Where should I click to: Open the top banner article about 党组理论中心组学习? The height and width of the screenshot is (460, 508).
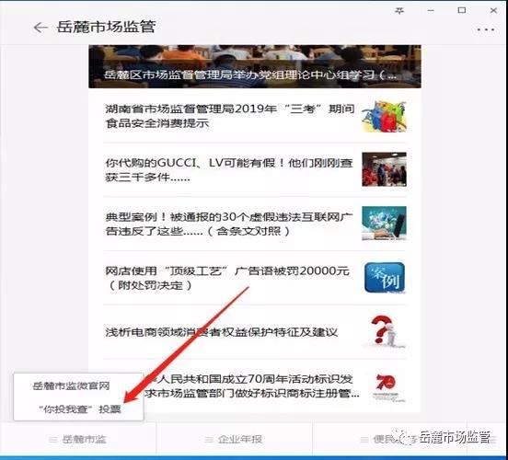point(255,66)
